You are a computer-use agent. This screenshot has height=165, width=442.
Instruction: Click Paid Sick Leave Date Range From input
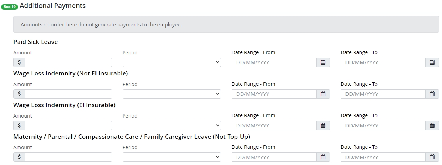coord(274,62)
